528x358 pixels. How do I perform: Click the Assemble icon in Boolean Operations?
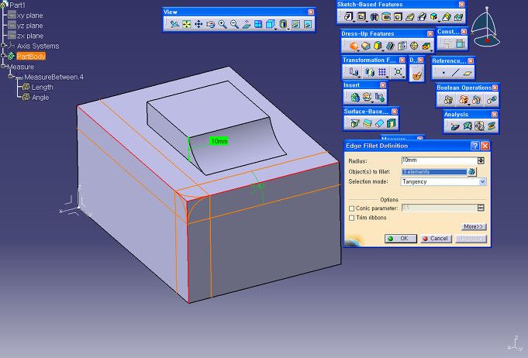[448, 100]
